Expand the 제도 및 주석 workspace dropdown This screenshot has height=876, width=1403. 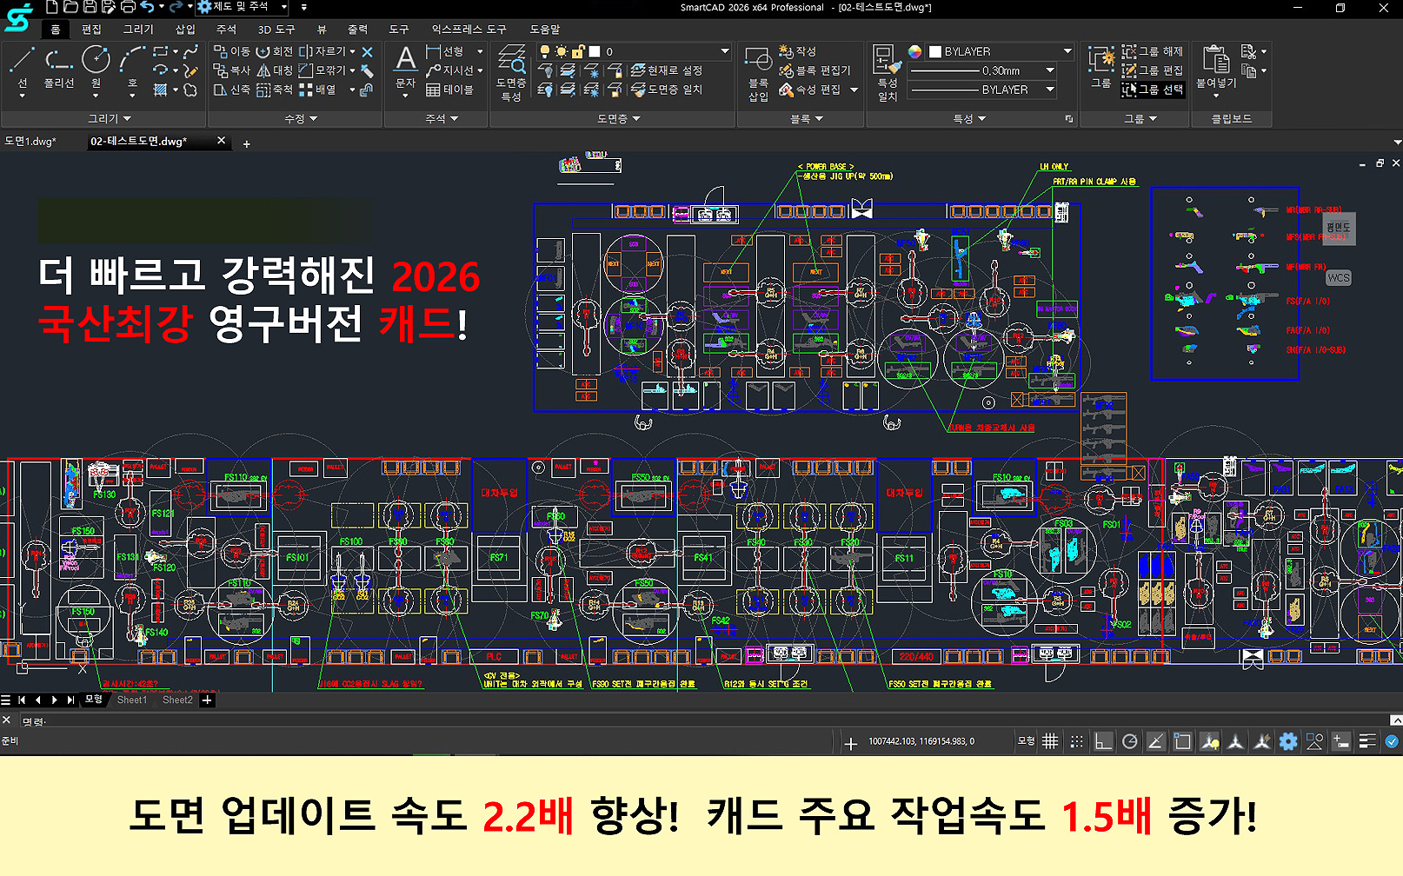pos(283,7)
